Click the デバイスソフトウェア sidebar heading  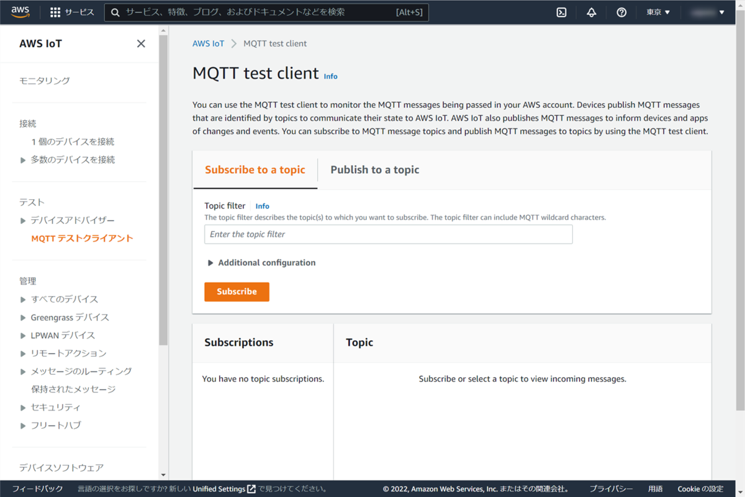pos(61,467)
